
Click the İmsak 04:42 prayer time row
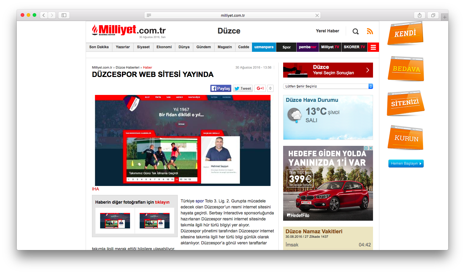point(328,245)
